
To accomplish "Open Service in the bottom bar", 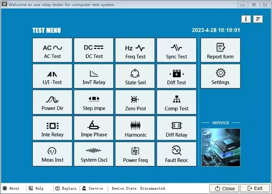I will pos(92,188).
